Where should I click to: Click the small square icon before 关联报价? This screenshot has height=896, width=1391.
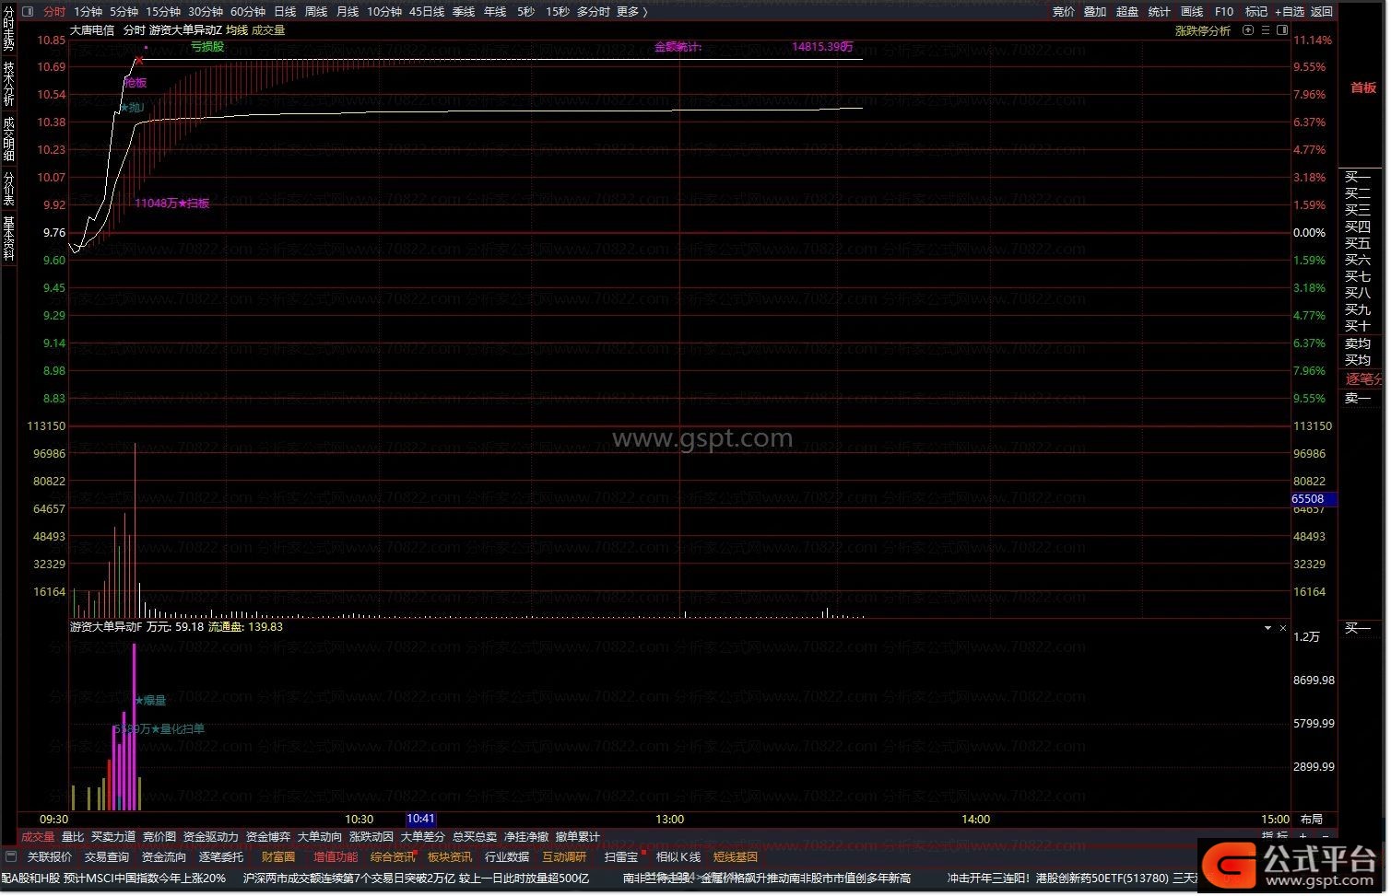click(x=11, y=857)
